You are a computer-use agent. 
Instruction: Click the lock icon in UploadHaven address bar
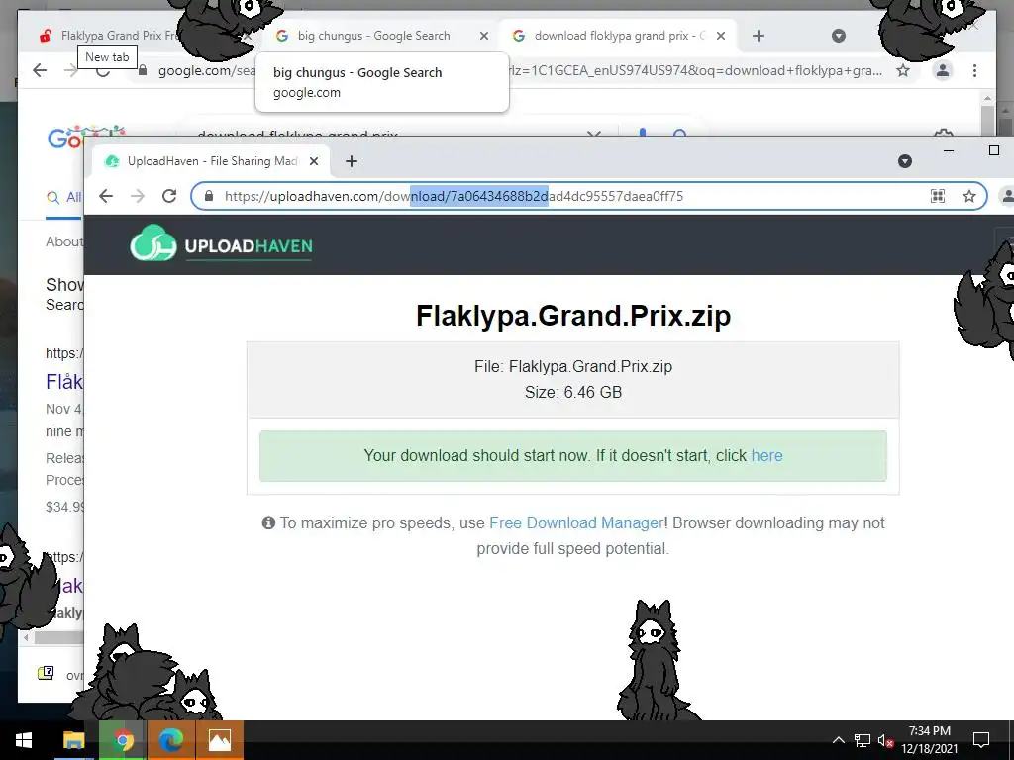pyautogui.click(x=209, y=196)
